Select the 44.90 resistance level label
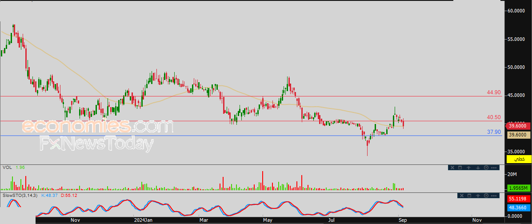This screenshot has width=532, height=224. pyautogui.click(x=494, y=92)
